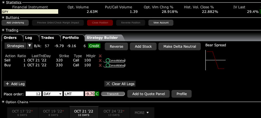Screen dimensions: 261x118
Task: Collapse the Statistics section triangle
Action: tap(3, 3)
